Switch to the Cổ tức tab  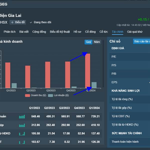tap(104, 32)
